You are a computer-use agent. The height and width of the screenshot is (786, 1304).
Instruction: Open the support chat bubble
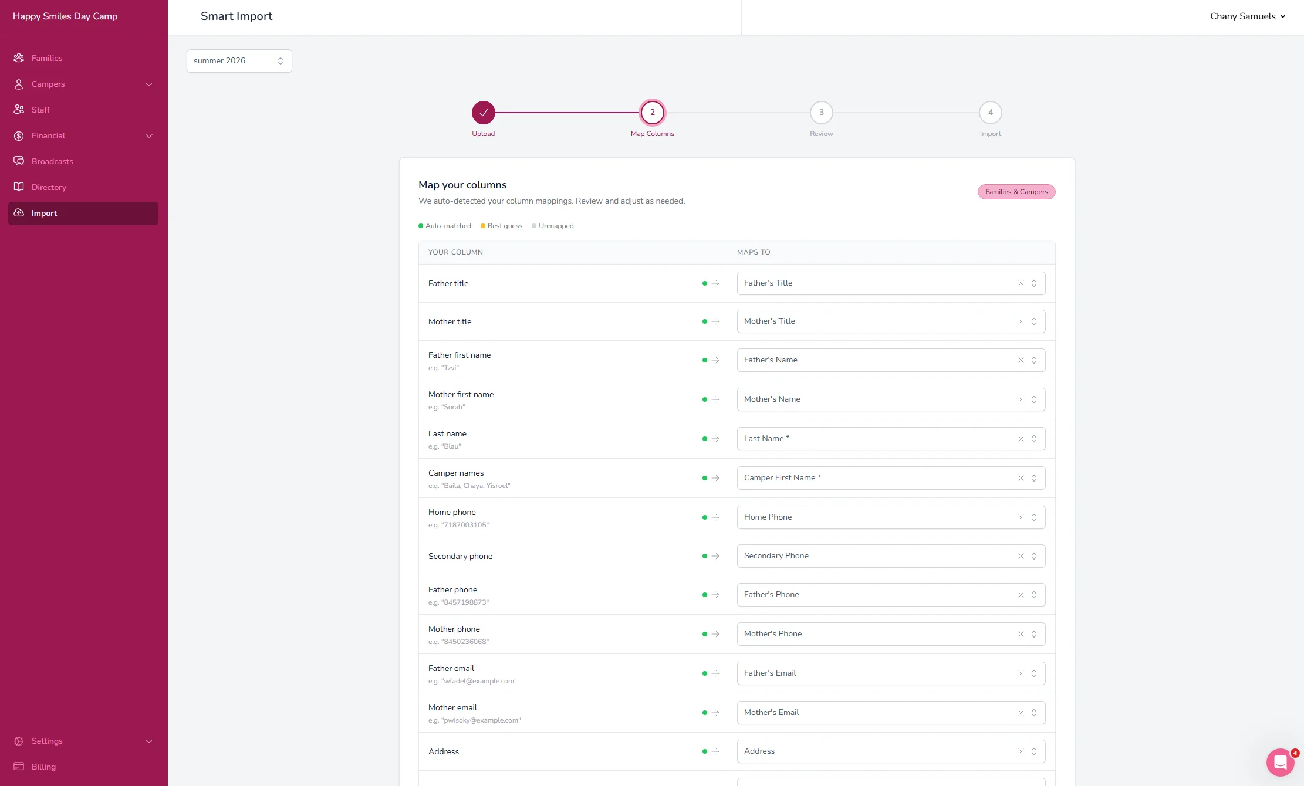[1281, 763]
